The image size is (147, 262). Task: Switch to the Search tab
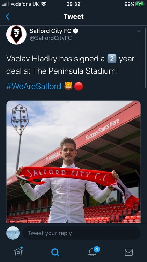[55, 252]
